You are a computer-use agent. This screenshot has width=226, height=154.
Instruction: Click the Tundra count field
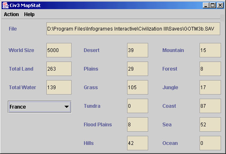point(137,106)
